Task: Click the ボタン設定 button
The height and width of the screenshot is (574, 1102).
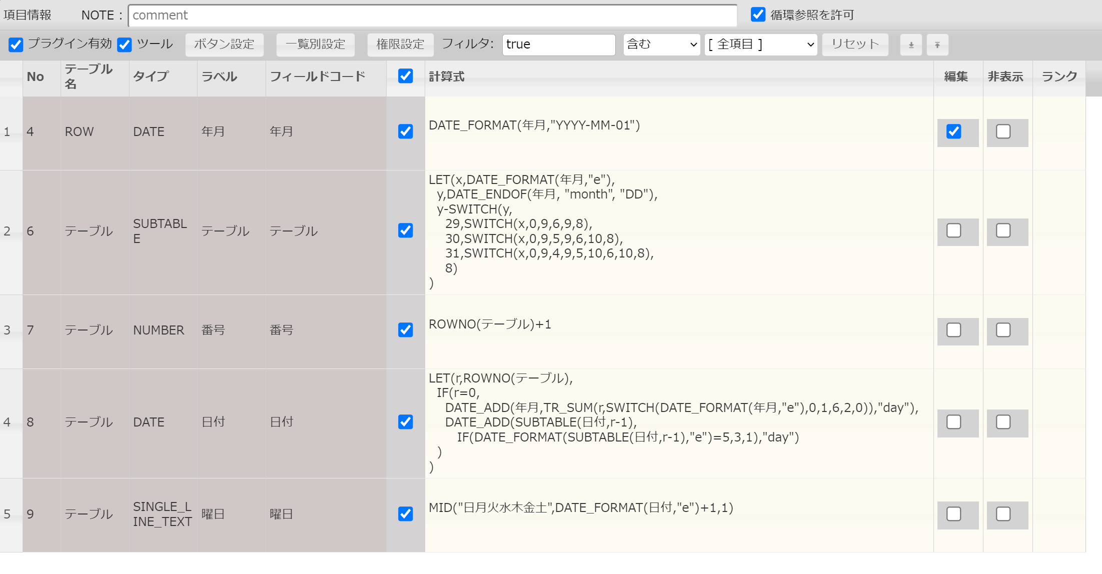Action: pos(224,44)
